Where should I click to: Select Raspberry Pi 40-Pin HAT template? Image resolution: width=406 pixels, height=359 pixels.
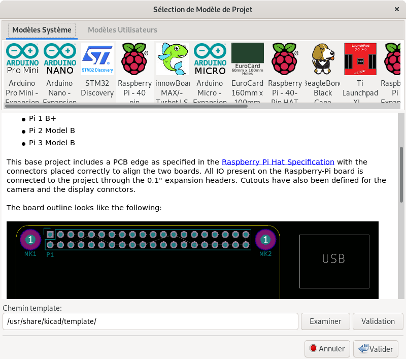coord(285,59)
